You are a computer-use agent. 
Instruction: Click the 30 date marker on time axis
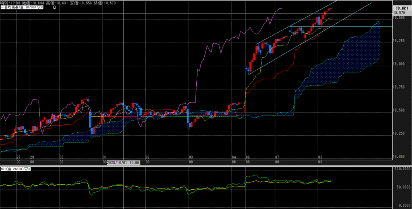click(61, 158)
